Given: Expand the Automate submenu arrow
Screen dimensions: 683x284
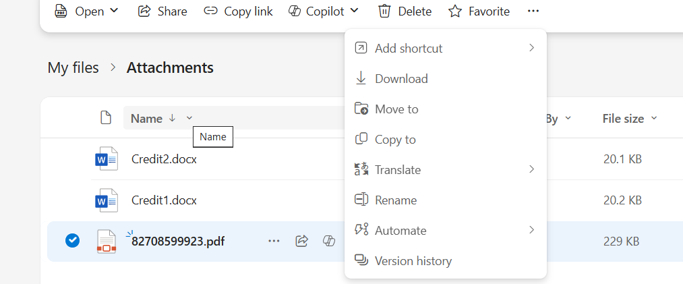Looking at the screenshot, I should 531,229.
